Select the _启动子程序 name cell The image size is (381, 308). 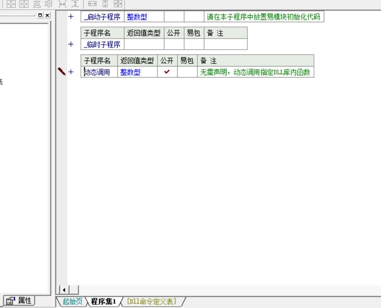click(102, 17)
